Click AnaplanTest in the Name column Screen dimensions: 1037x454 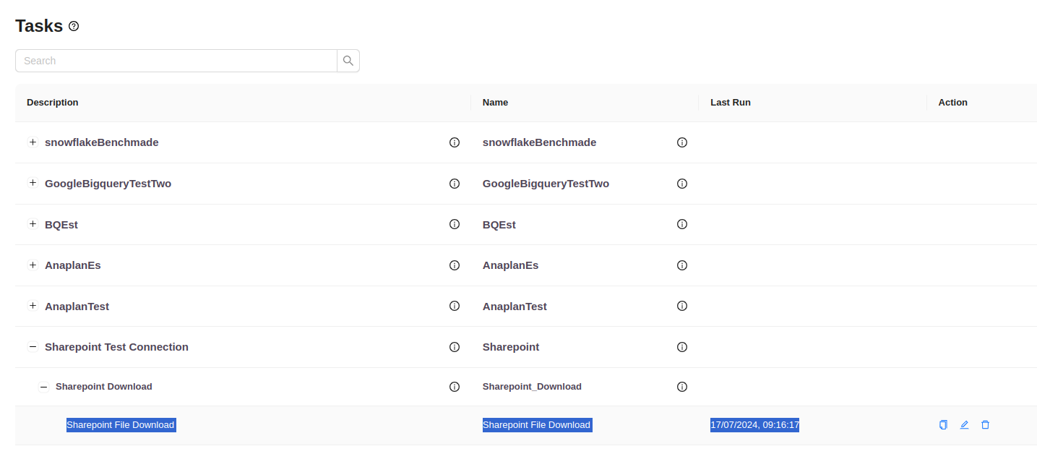(x=515, y=307)
